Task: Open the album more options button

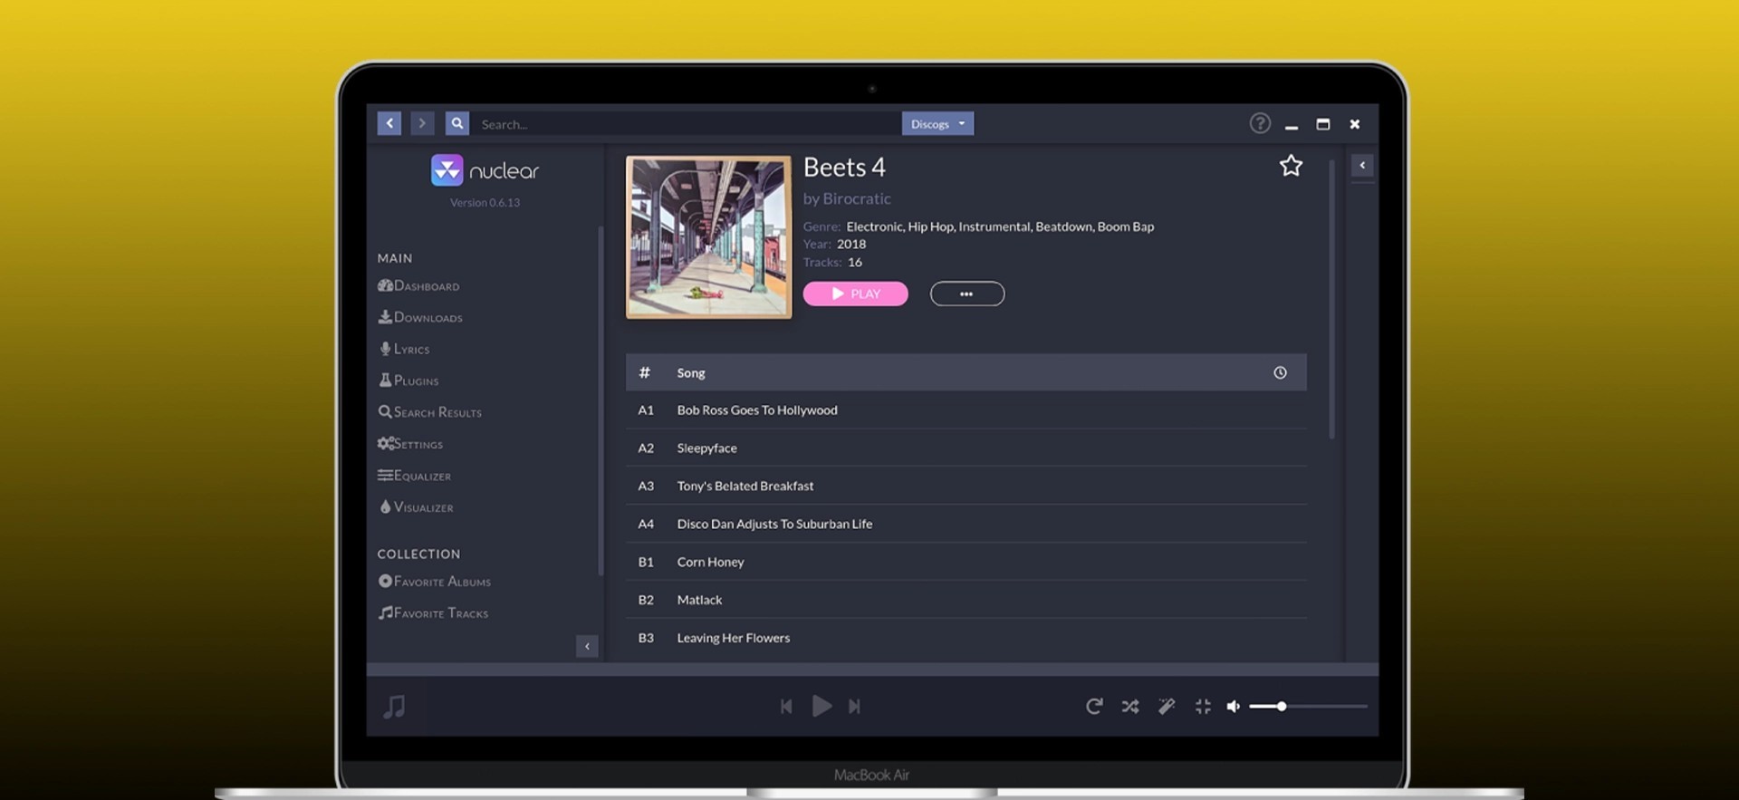Action: coord(967,294)
